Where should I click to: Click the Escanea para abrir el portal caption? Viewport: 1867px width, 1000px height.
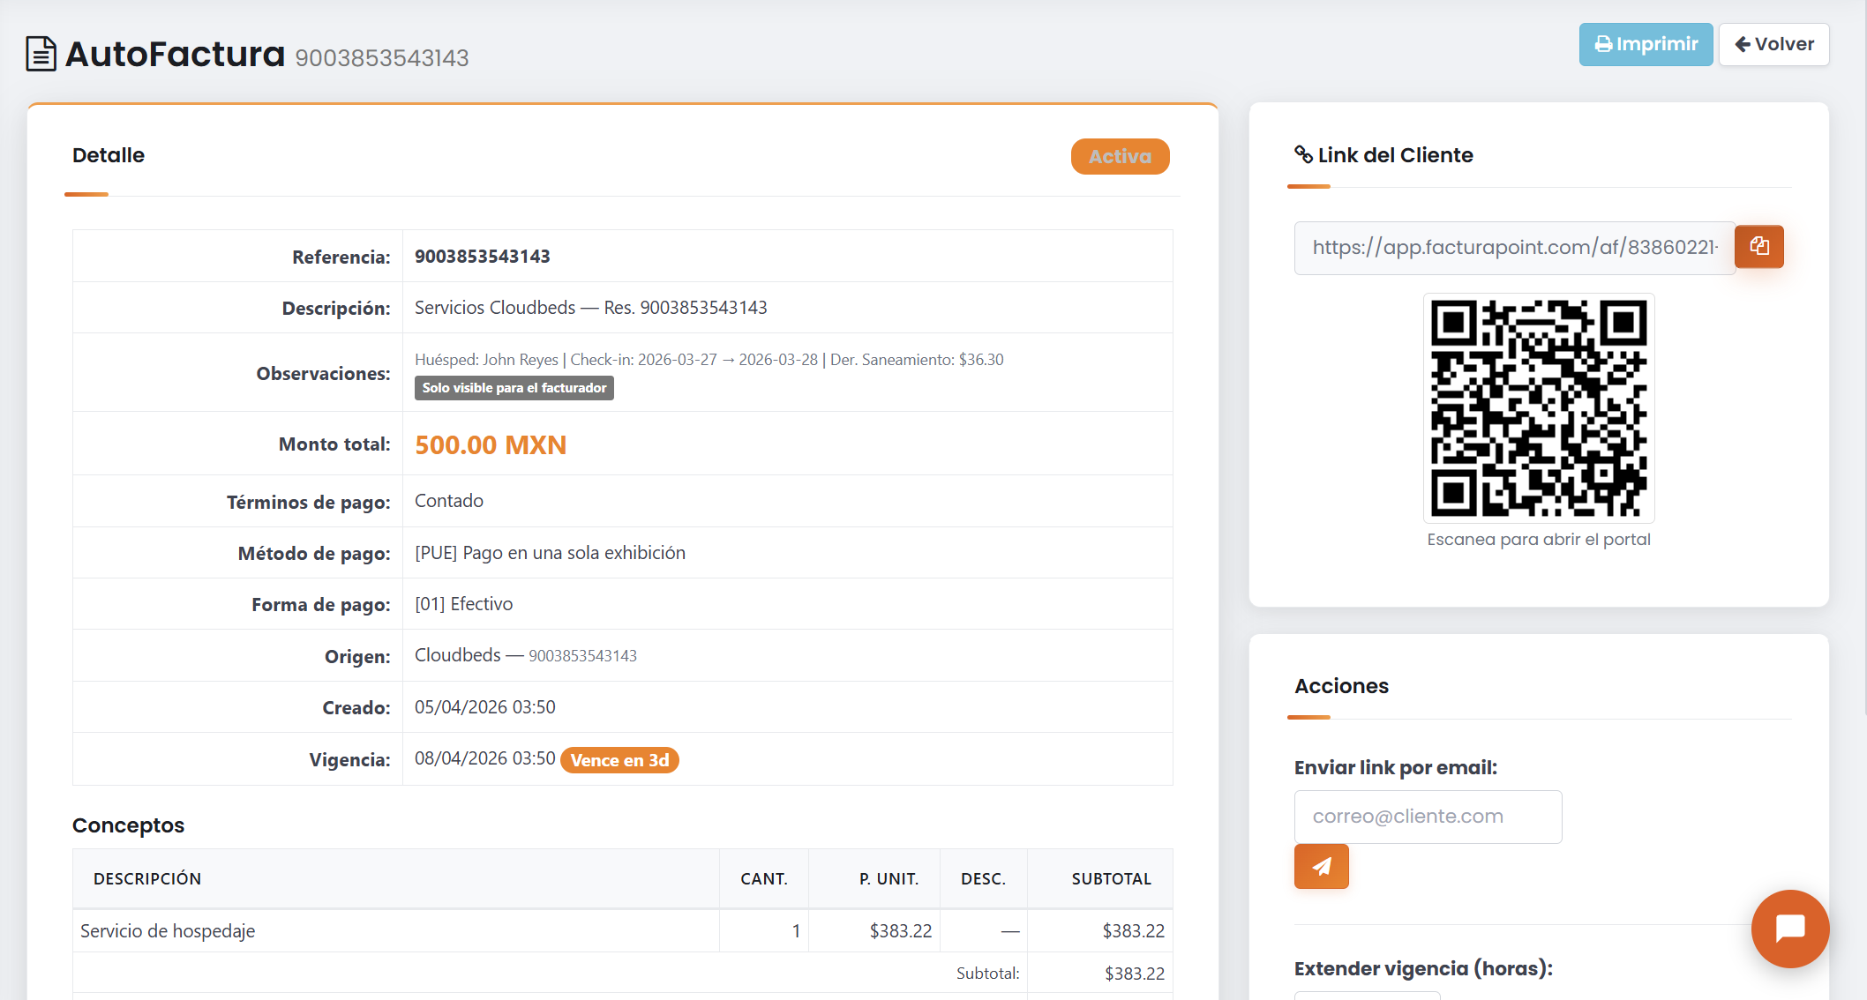tap(1539, 540)
